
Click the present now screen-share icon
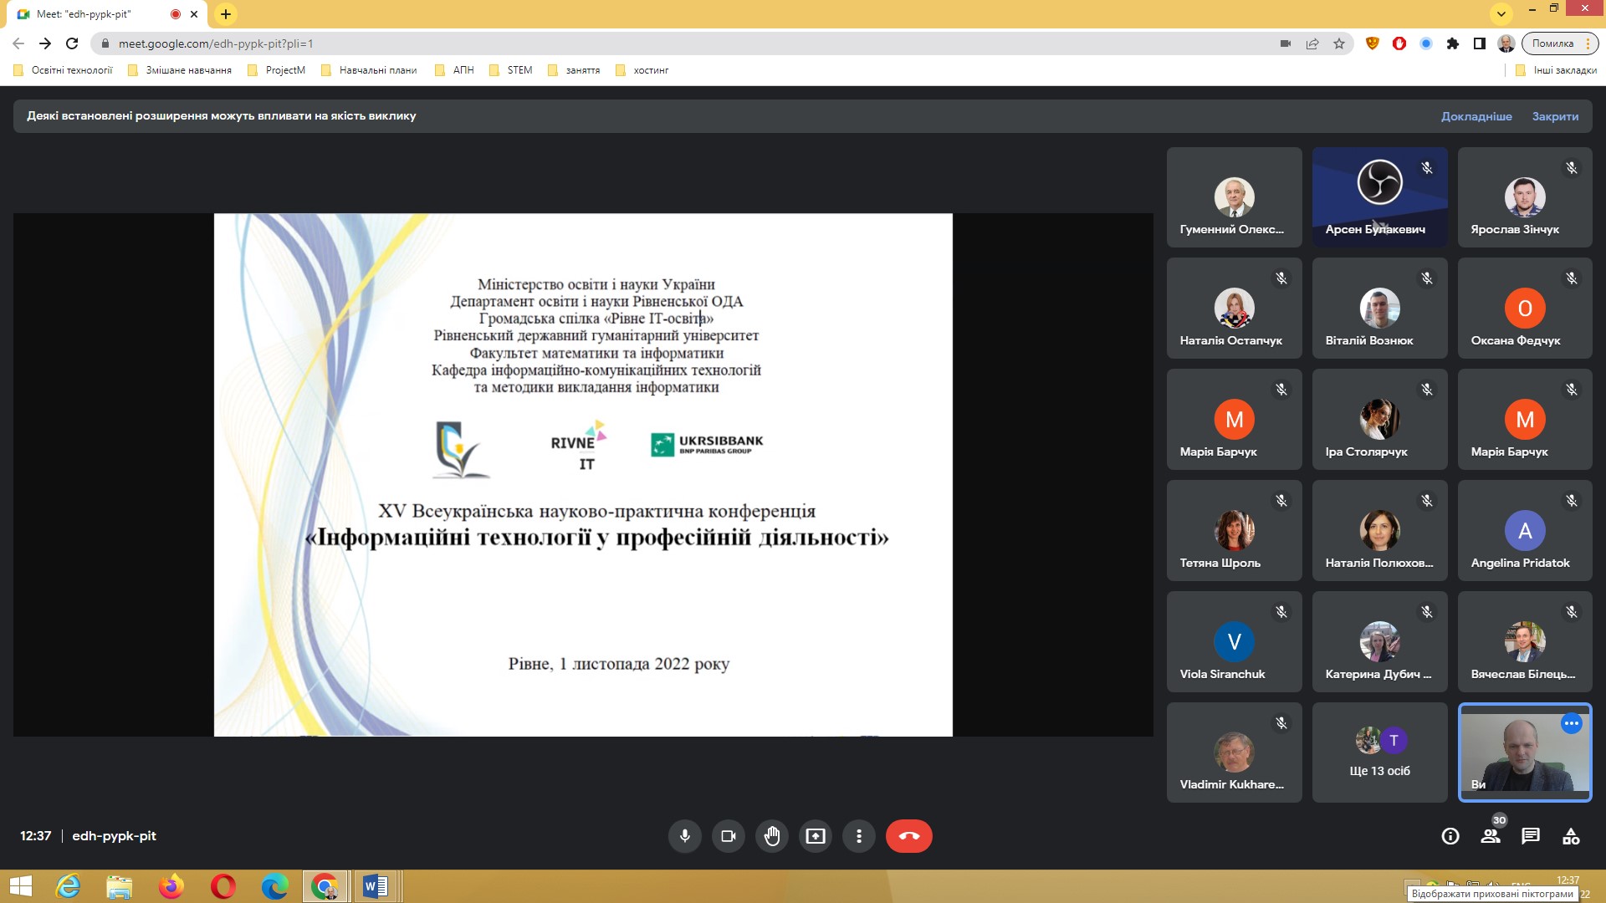click(x=815, y=836)
